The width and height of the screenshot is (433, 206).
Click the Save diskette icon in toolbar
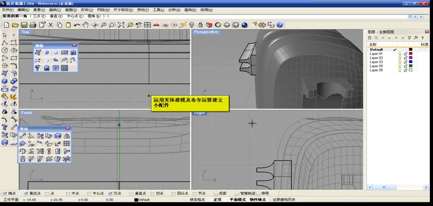tap(24, 25)
